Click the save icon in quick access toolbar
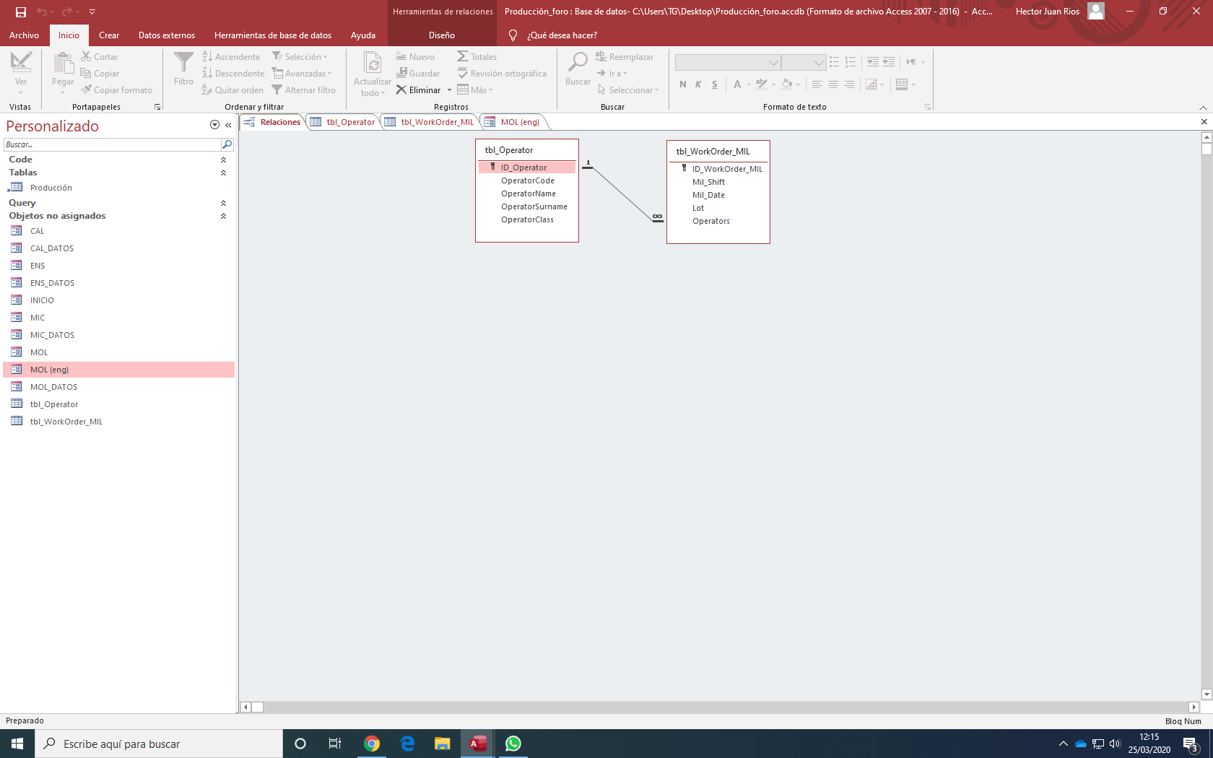 click(20, 12)
